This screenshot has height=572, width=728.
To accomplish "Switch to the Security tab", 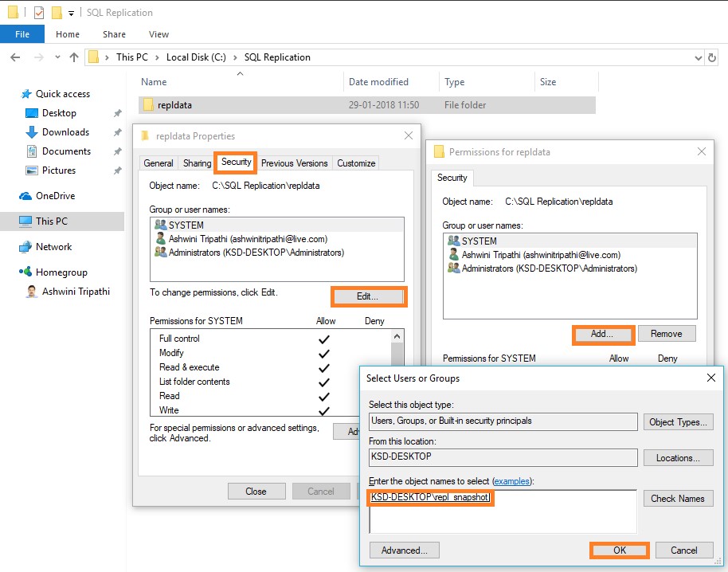I will [236, 163].
